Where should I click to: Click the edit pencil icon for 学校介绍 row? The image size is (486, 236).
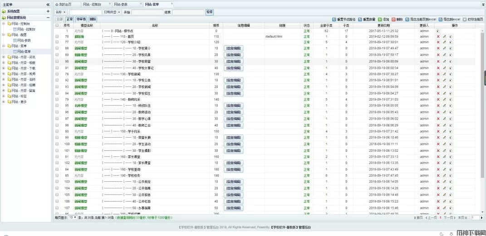tap(445, 42)
